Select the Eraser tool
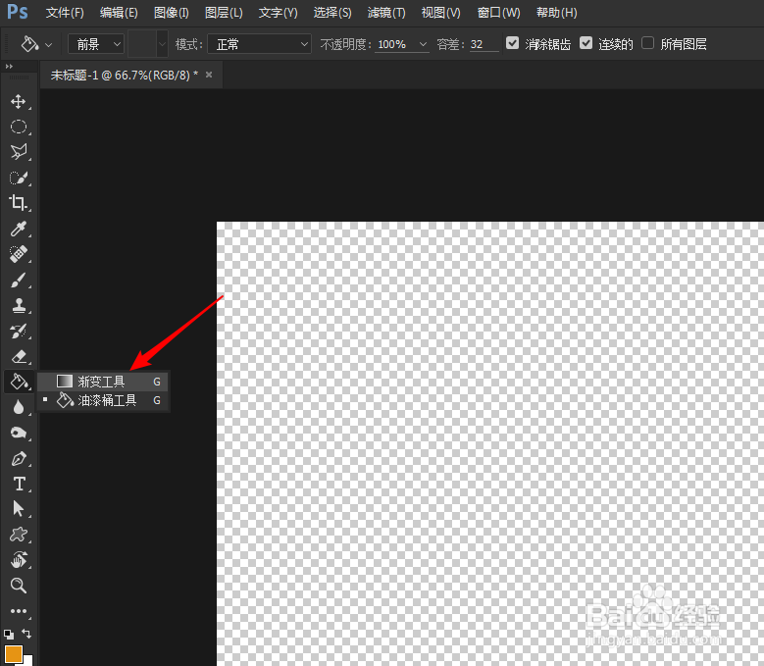764x666 pixels. click(19, 357)
